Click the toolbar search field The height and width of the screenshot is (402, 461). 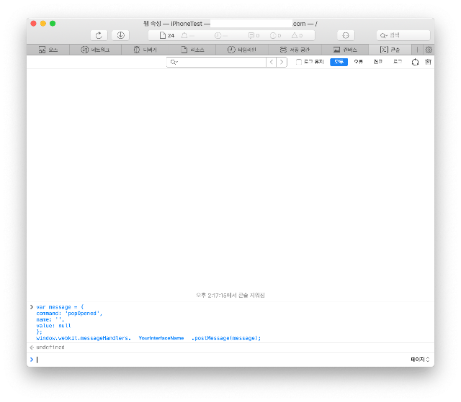pyautogui.click(x=403, y=35)
